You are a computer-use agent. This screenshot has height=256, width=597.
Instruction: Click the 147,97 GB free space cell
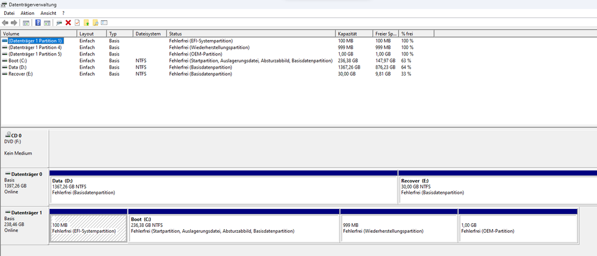pyautogui.click(x=385, y=61)
